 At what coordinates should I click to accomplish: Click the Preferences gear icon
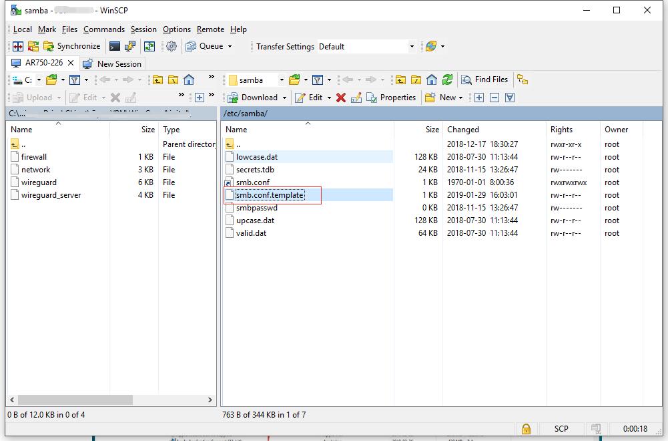coord(172,46)
